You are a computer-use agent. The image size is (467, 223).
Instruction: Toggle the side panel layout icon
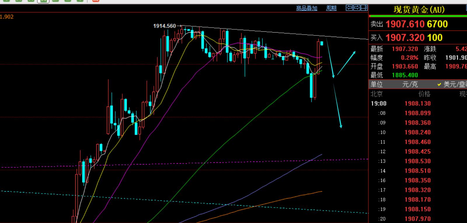coord(364,8)
